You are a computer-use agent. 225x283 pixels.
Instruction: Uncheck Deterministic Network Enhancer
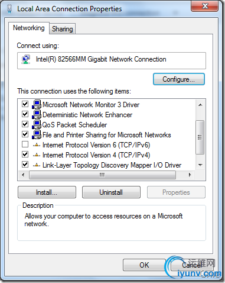tap(25, 114)
